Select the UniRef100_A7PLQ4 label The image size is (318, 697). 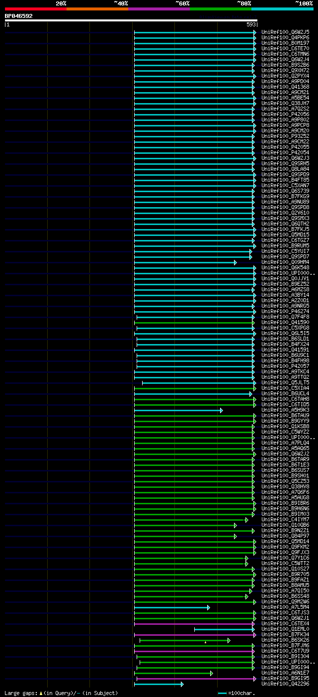coord(285,443)
